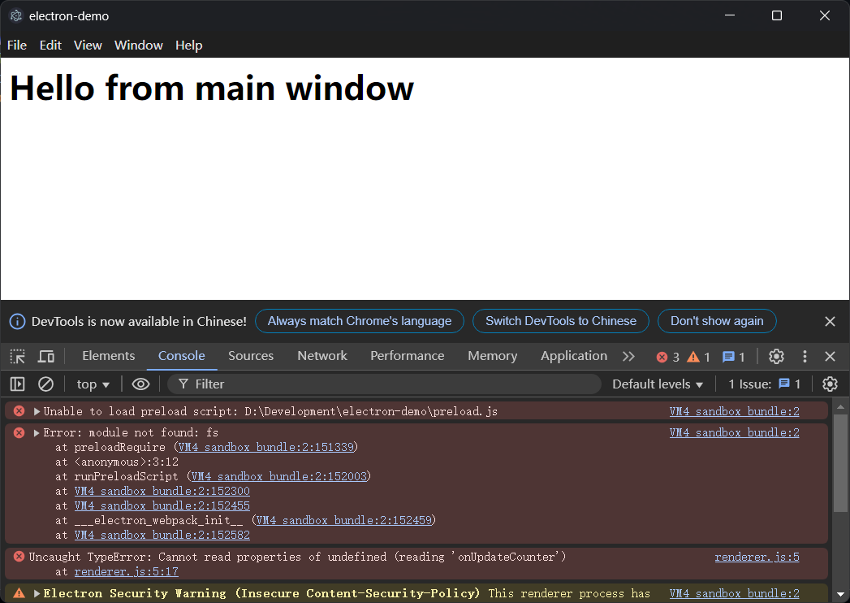Show the console sidebar icon

[x=17, y=384]
